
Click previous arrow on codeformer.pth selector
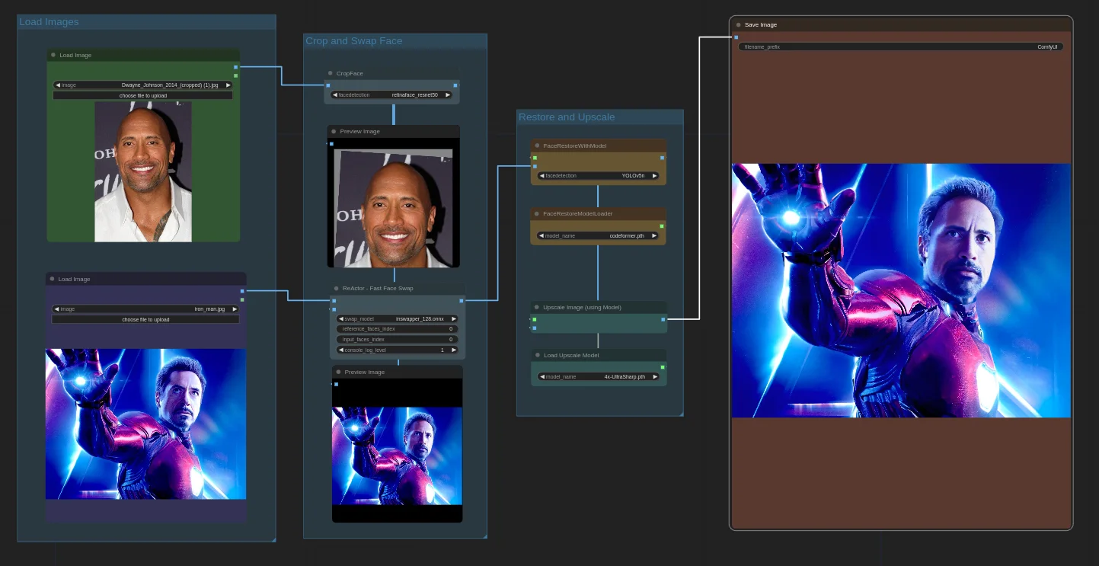(x=542, y=235)
